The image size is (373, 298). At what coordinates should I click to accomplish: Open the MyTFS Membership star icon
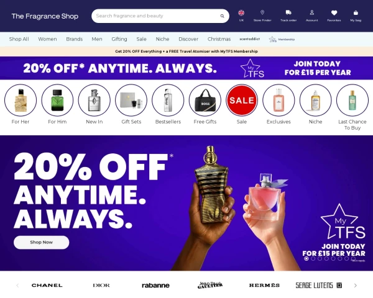273,39
